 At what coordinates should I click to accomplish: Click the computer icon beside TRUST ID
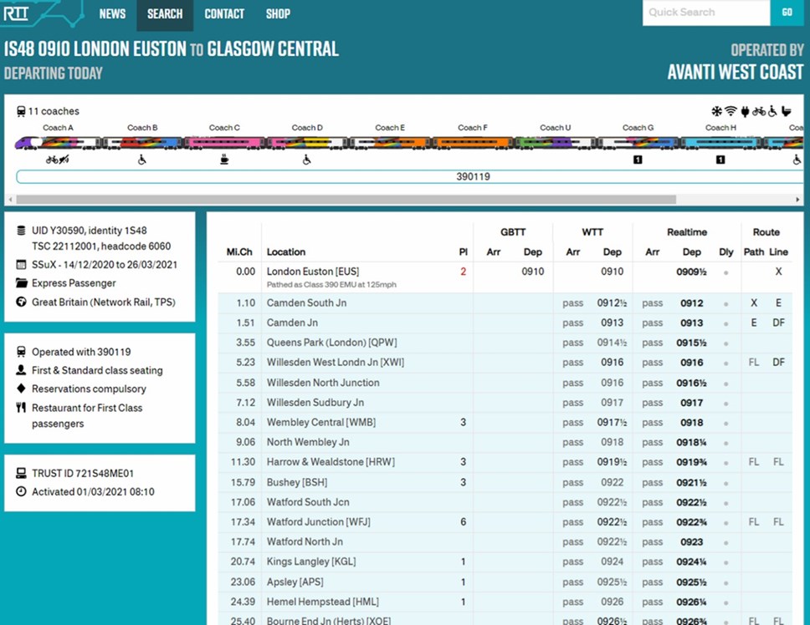(x=21, y=473)
